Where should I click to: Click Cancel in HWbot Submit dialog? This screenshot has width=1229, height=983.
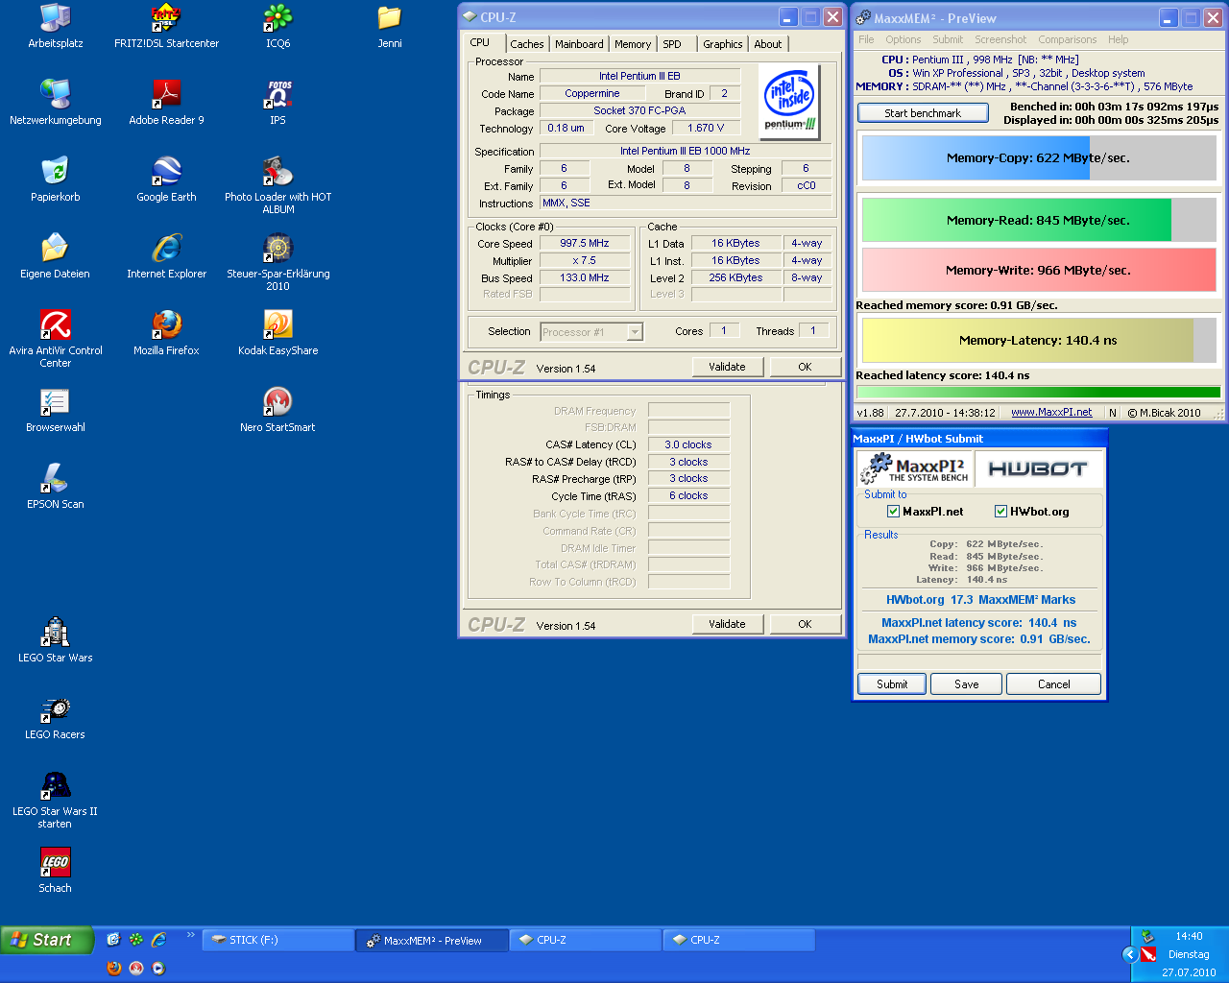(1053, 684)
